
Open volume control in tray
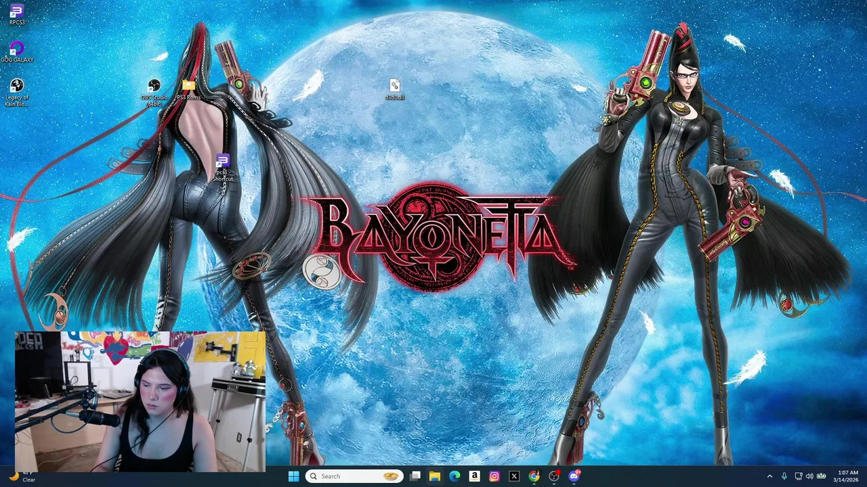pos(809,476)
